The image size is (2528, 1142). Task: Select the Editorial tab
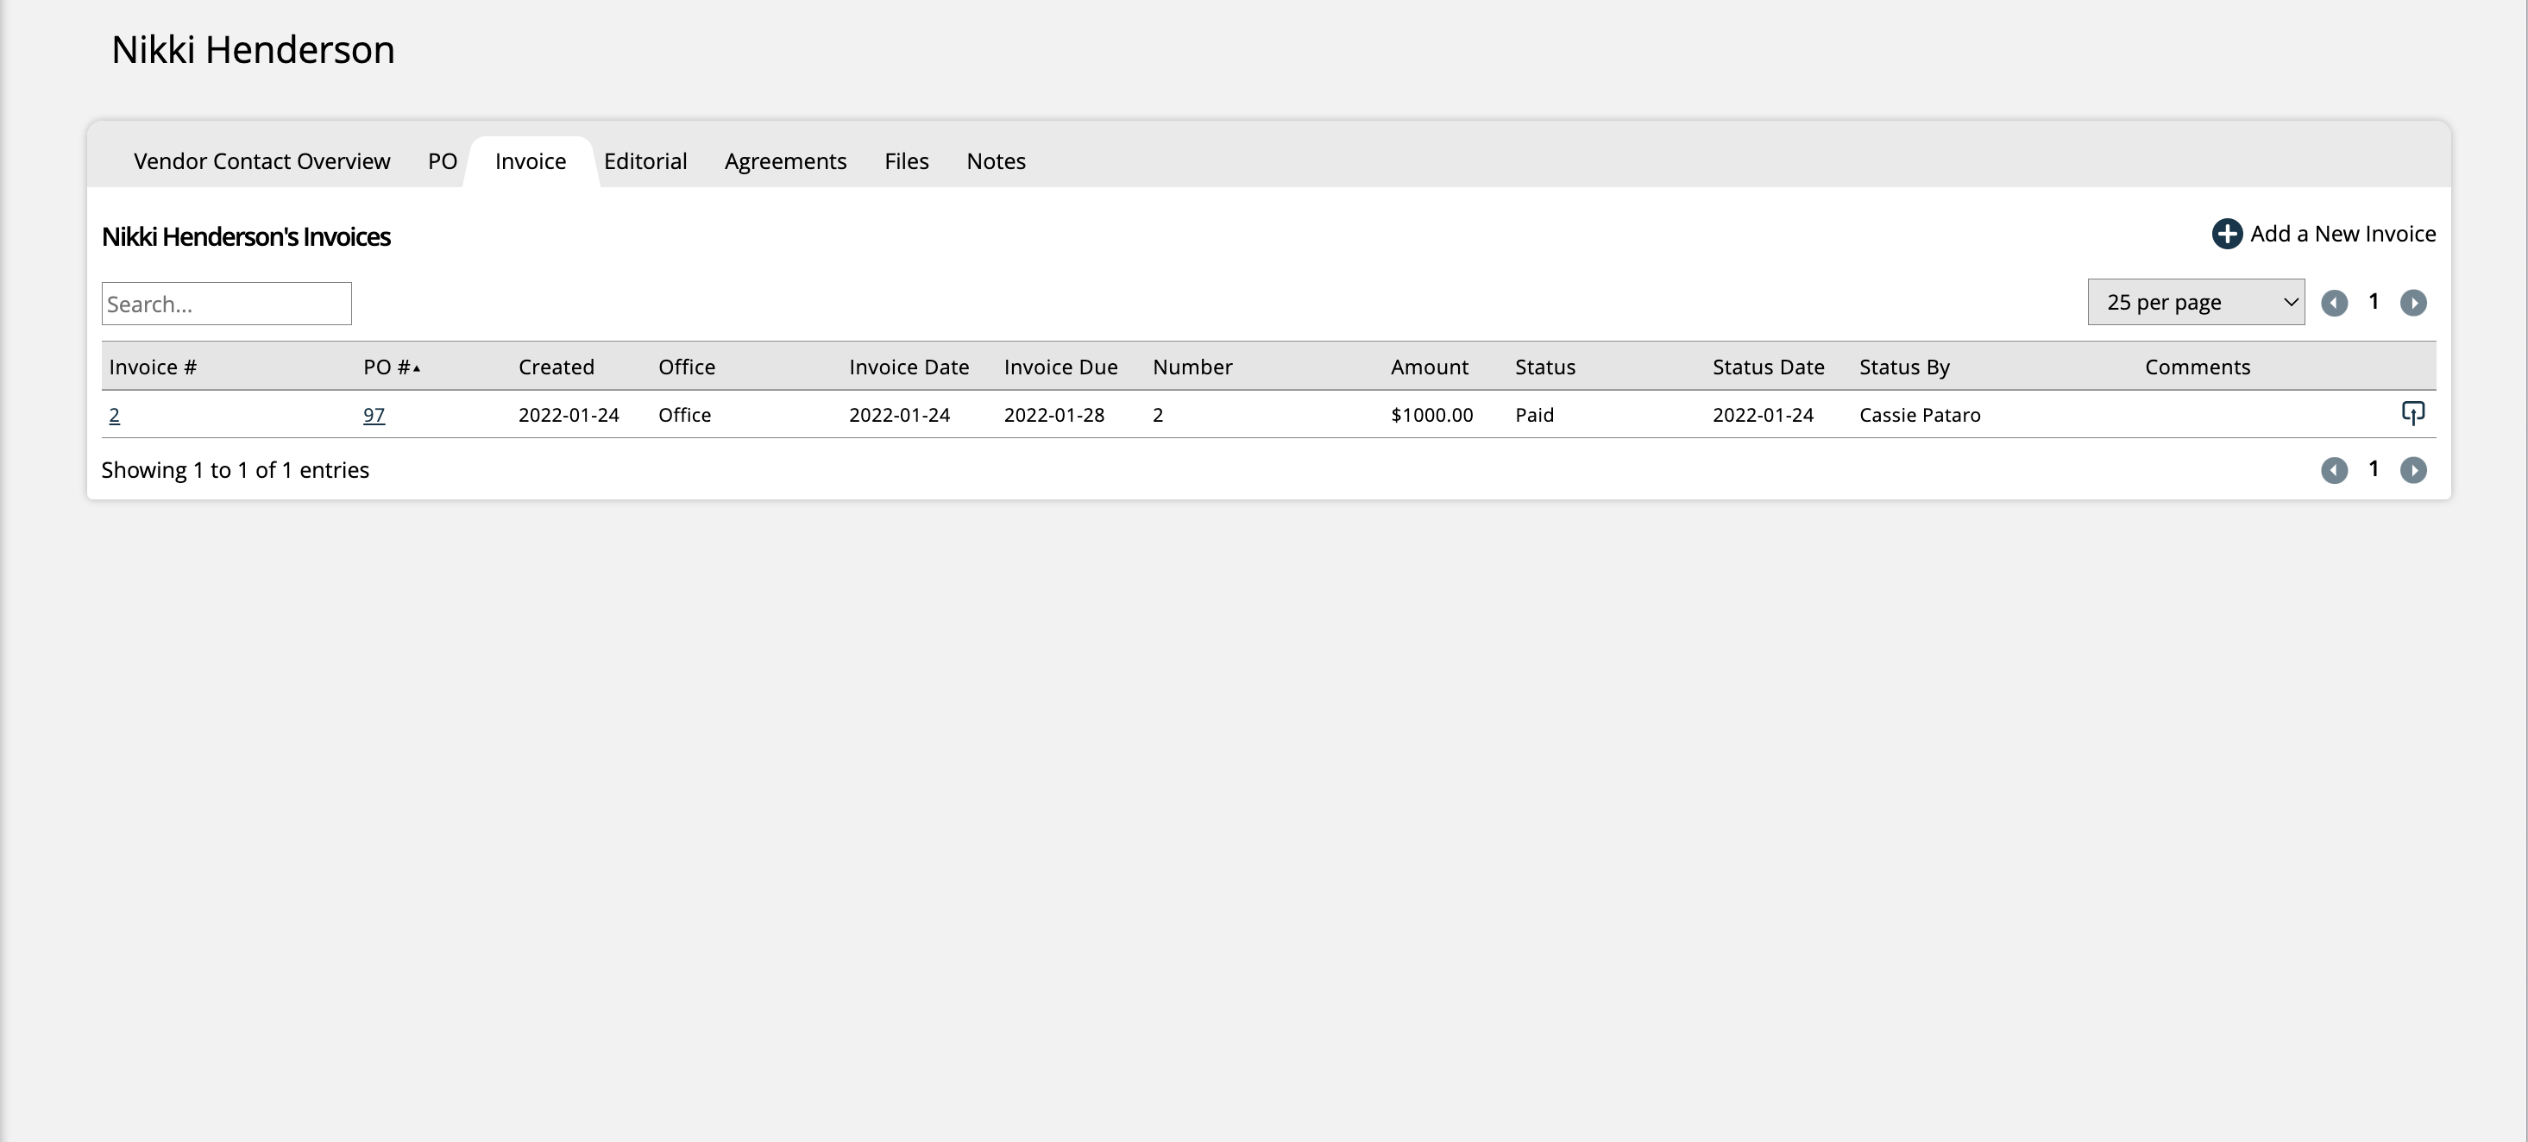(645, 160)
